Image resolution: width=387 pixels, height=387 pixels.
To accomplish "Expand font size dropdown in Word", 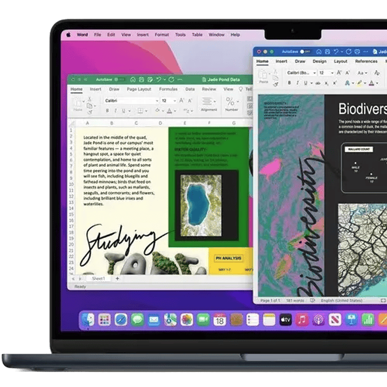I will 332,73.
